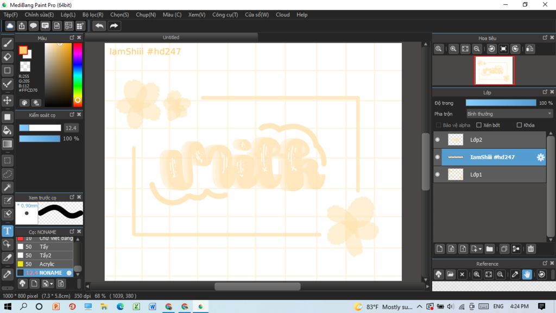Pick a hue on the rainbow color bar
Screen dimensions: 556x313
point(78,74)
